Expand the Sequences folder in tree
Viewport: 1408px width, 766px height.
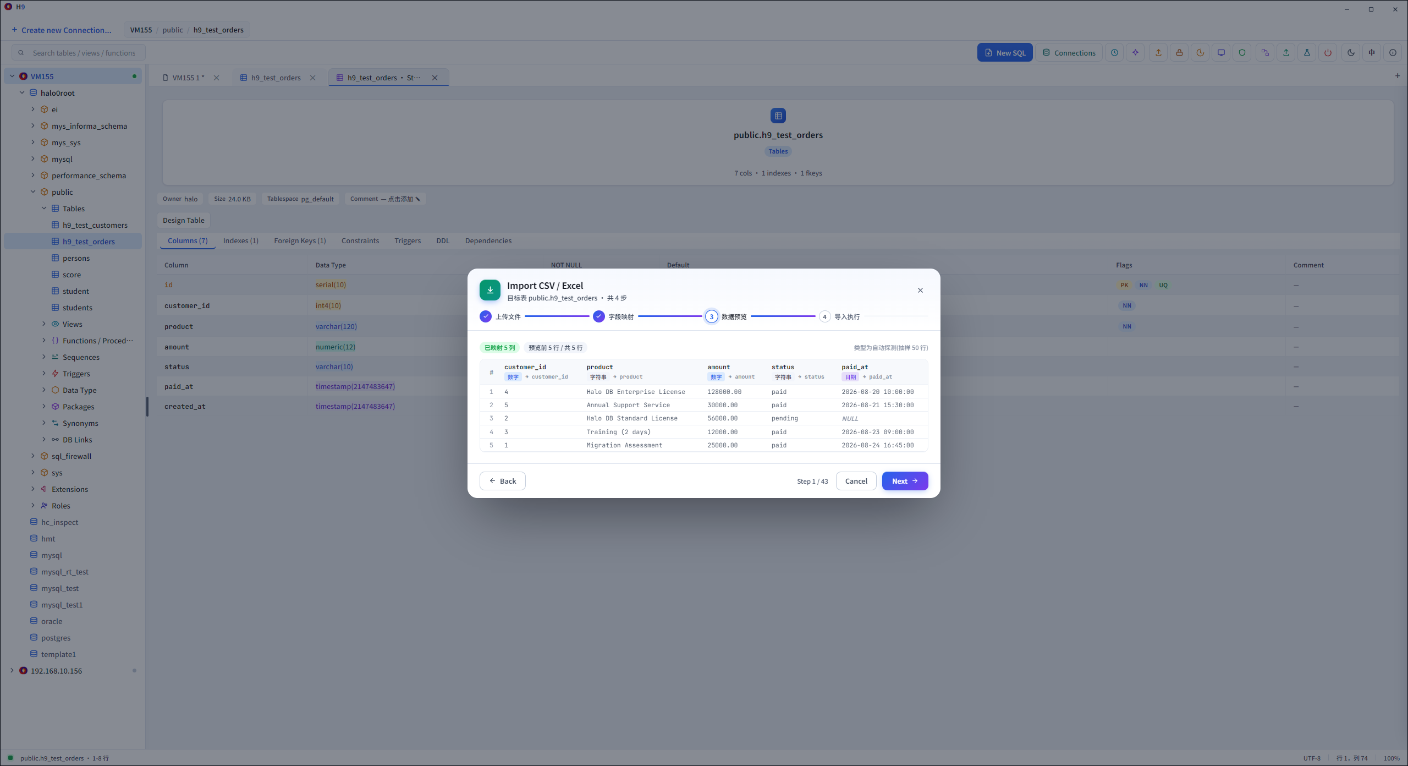point(44,357)
